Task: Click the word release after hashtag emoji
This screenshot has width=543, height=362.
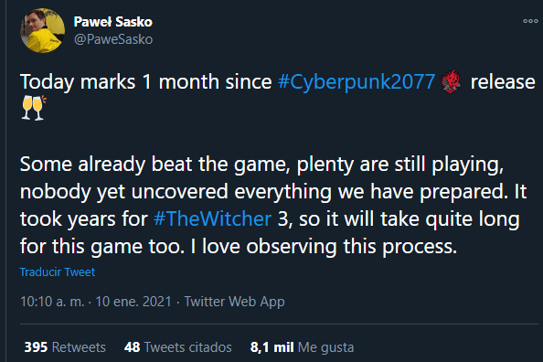Action: click(x=503, y=82)
